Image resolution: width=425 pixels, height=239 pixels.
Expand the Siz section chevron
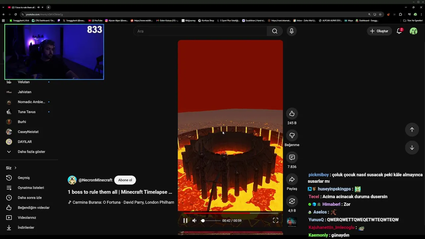coord(15,168)
